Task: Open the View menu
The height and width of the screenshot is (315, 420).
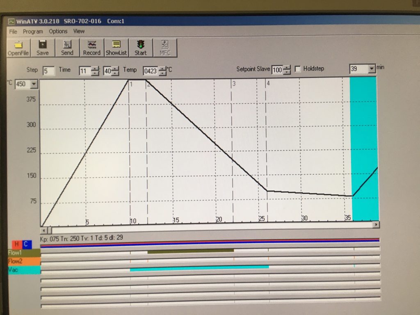Action: click(x=79, y=31)
